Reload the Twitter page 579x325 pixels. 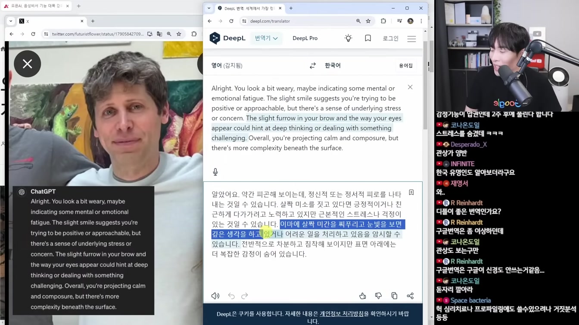[33, 34]
